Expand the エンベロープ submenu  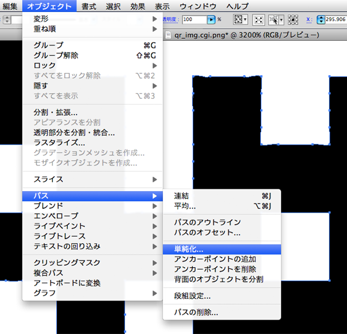[93, 216]
